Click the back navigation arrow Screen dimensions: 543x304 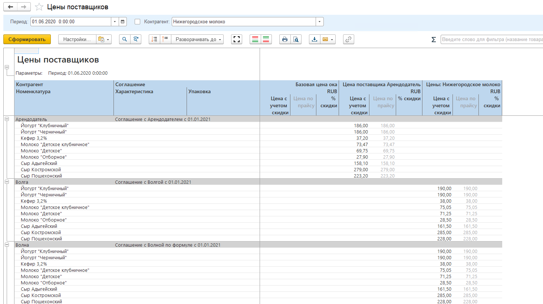click(10, 7)
